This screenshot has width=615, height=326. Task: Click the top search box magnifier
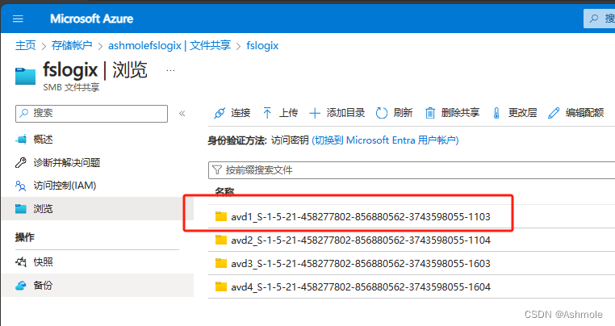click(594, 18)
